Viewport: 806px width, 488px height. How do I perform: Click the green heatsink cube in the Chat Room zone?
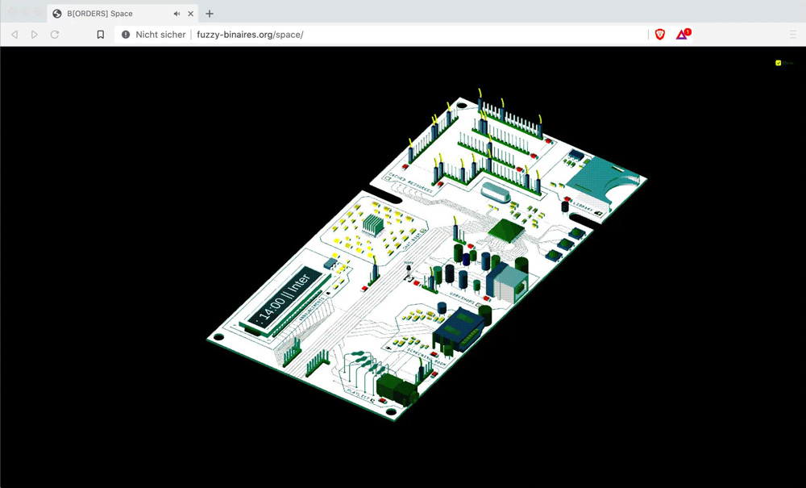coord(372,223)
